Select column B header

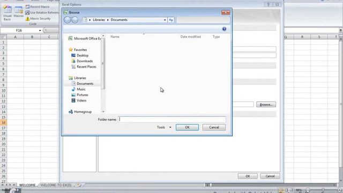click(32, 37)
